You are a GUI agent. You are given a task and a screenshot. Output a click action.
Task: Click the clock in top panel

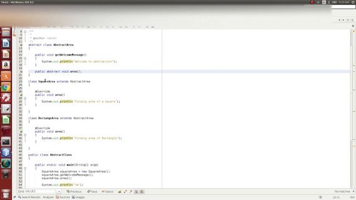(x=344, y=2)
